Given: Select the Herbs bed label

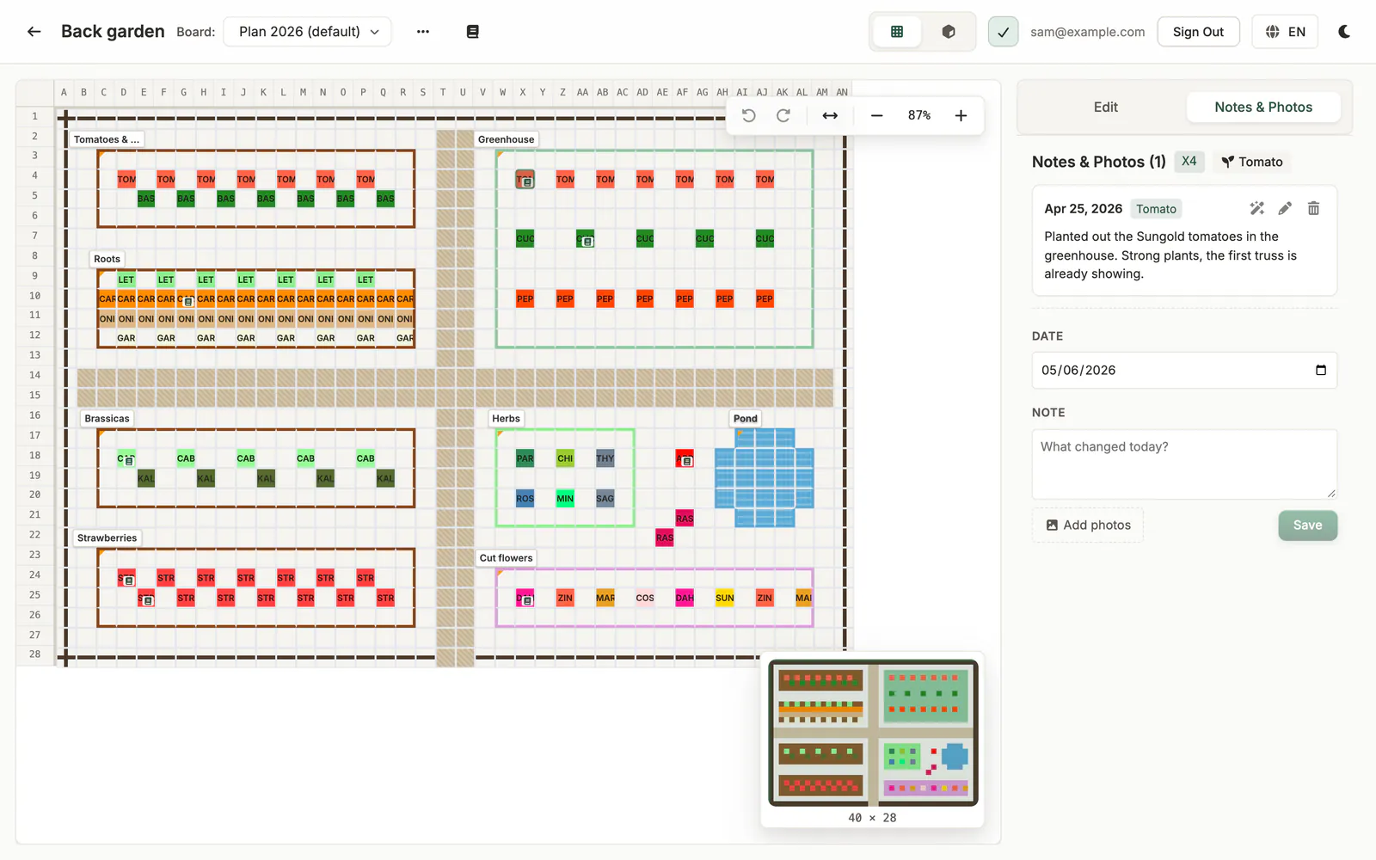Looking at the screenshot, I should tap(506, 419).
